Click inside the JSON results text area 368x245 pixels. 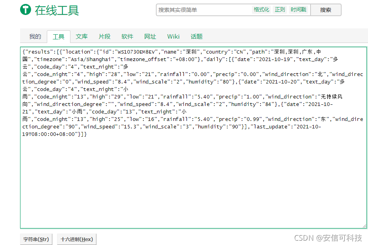coord(193,137)
